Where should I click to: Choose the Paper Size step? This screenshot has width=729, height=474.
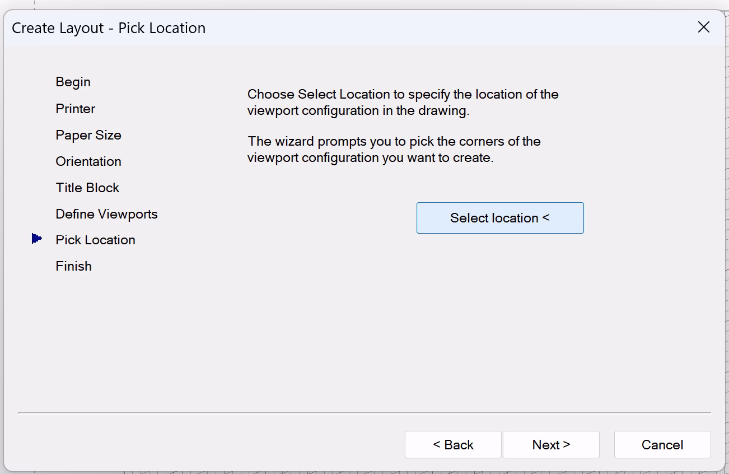(x=88, y=135)
